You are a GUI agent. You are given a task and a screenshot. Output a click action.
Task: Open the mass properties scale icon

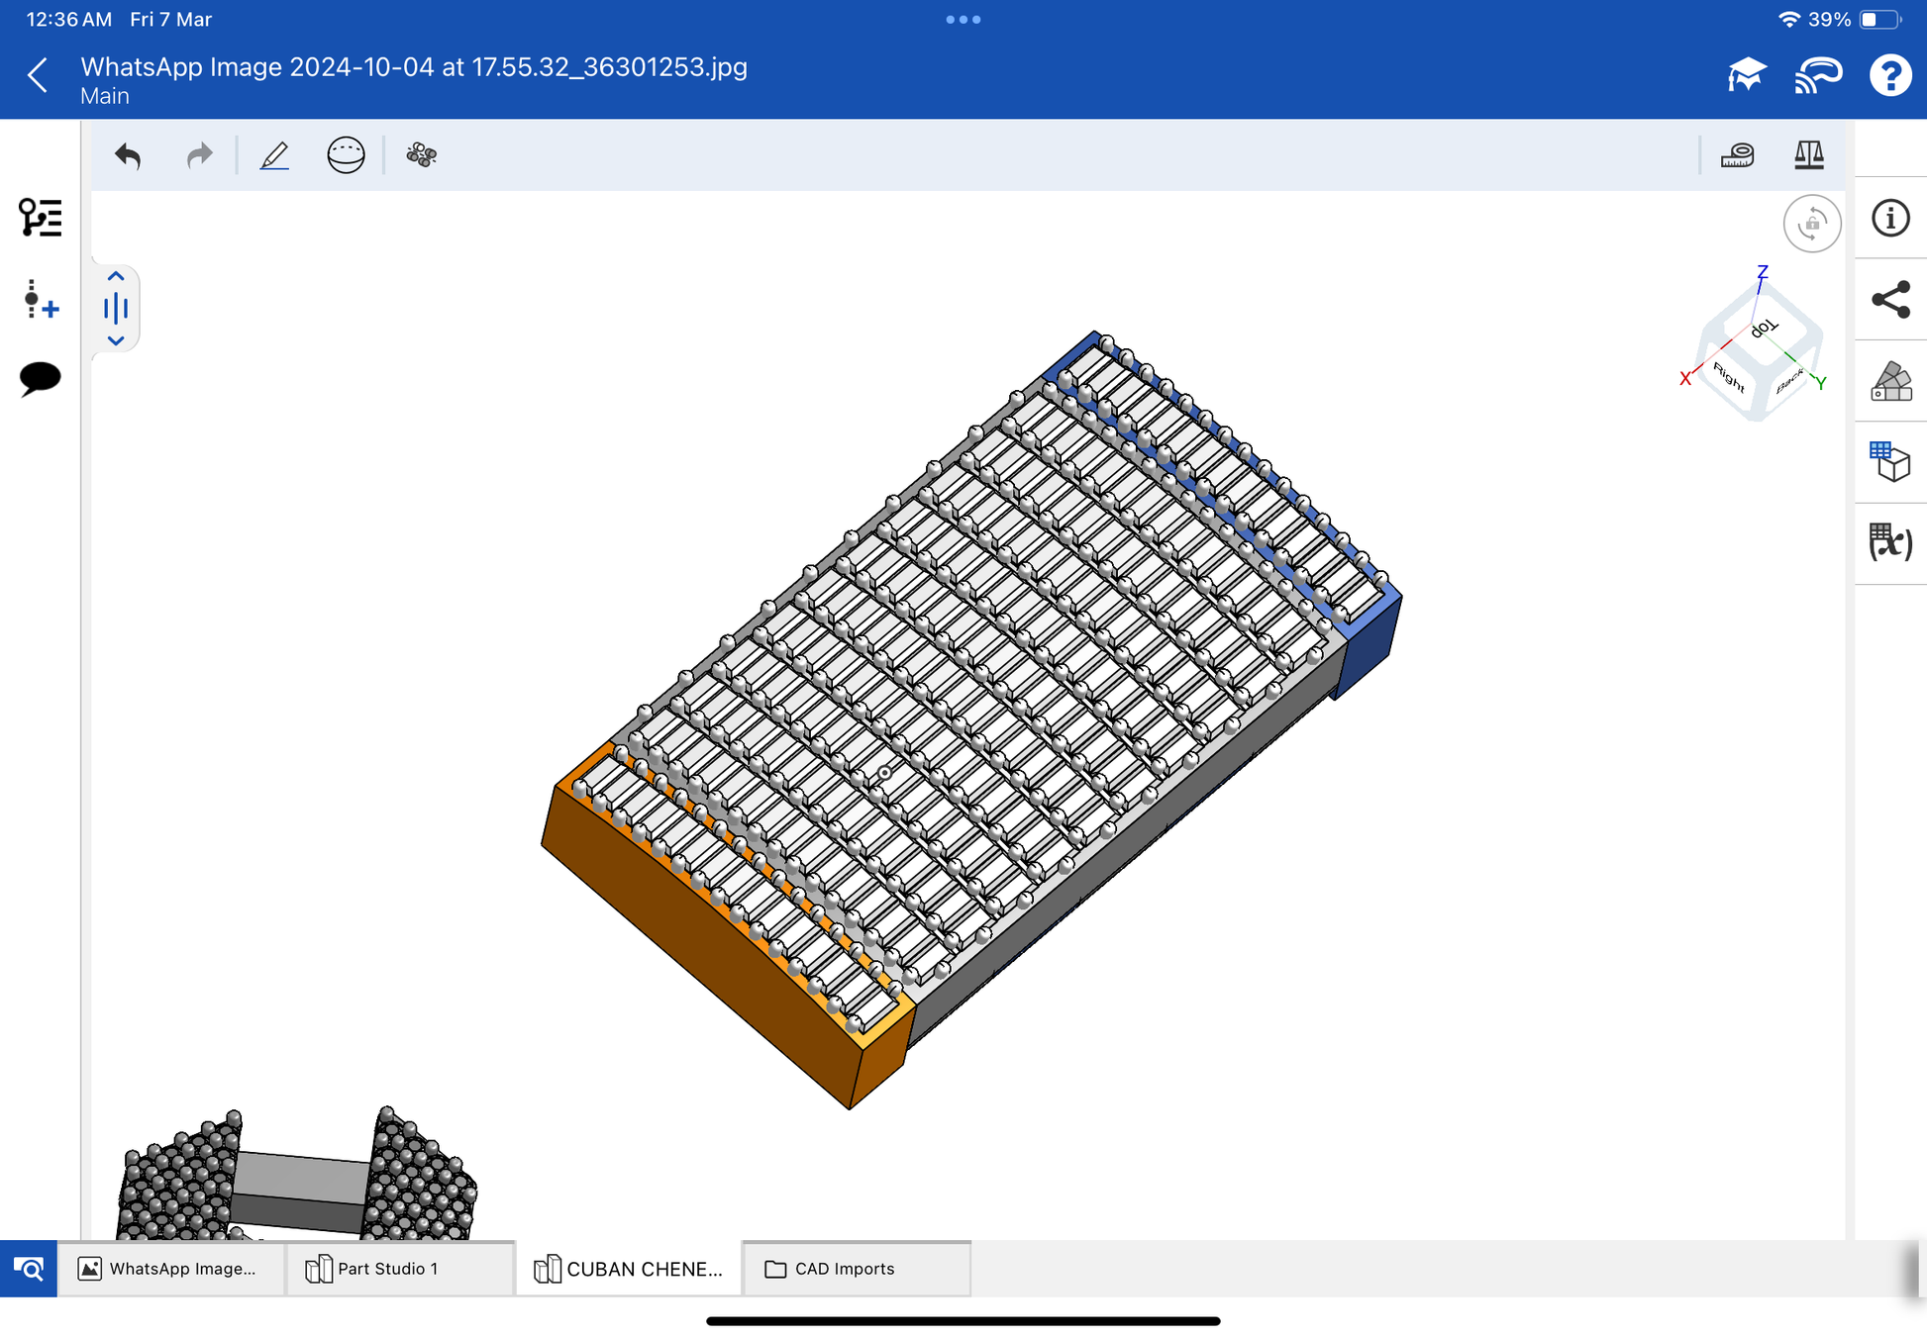(1808, 155)
